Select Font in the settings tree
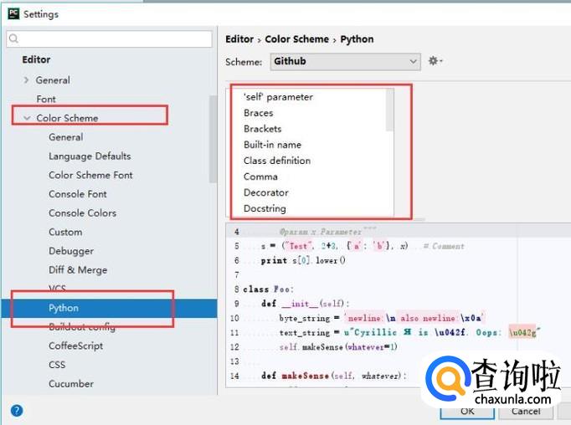Viewport: 571px width, 425px height. point(46,99)
